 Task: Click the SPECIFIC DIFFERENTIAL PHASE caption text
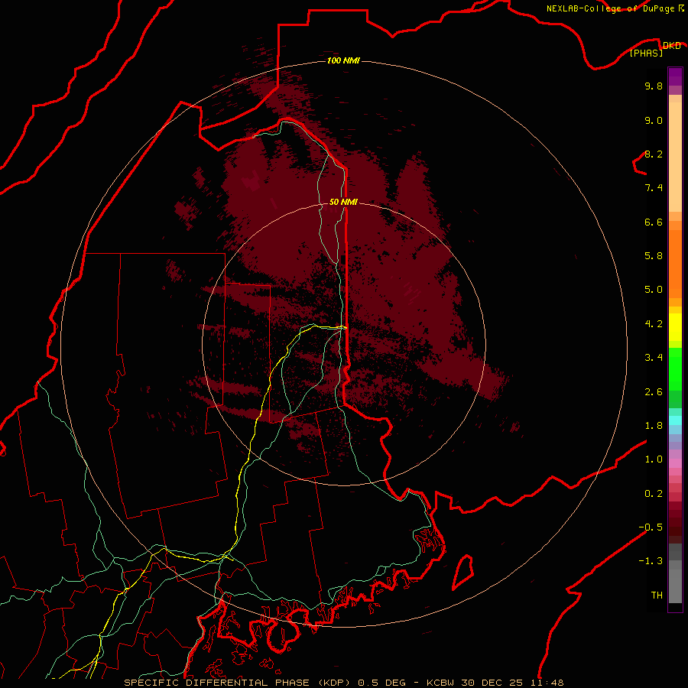217,683
